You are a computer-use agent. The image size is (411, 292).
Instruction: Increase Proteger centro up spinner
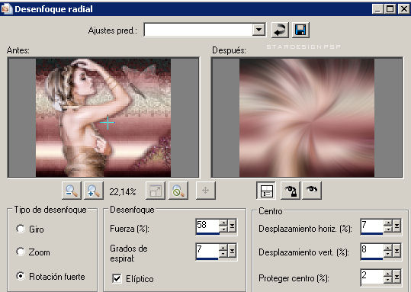388,274
